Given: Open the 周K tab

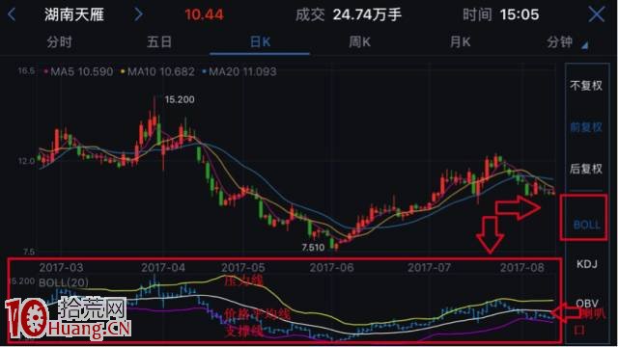Looking at the screenshot, I should (x=360, y=41).
